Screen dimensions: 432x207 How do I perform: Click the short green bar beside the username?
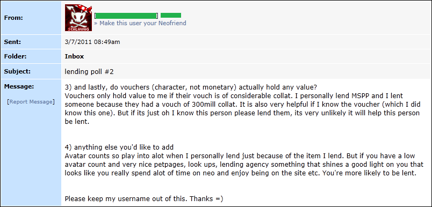pos(171,16)
